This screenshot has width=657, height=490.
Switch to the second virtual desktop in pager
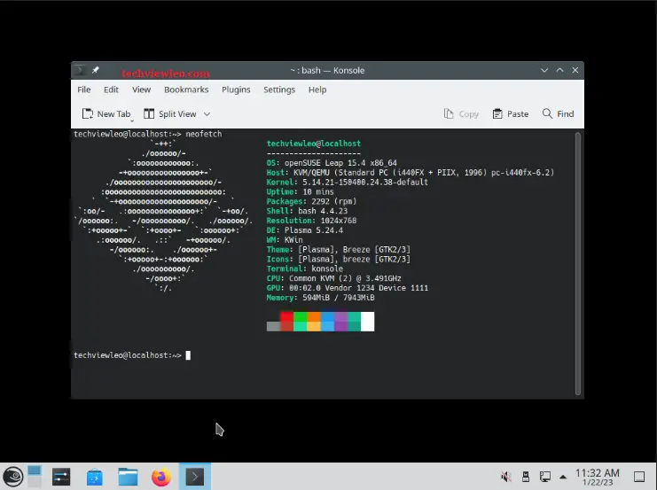click(x=35, y=482)
